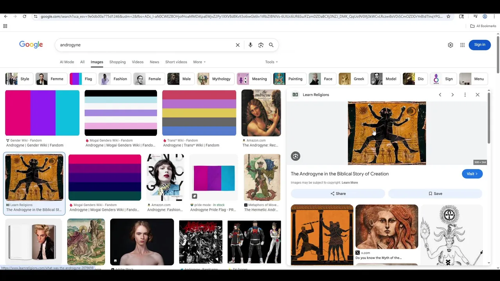Expand the Tools dropdown

click(x=271, y=62)
